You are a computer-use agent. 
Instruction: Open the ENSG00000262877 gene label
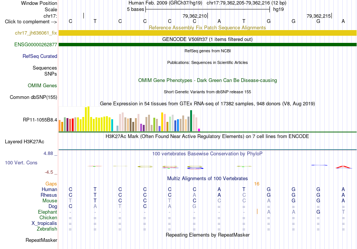(36, 45)
